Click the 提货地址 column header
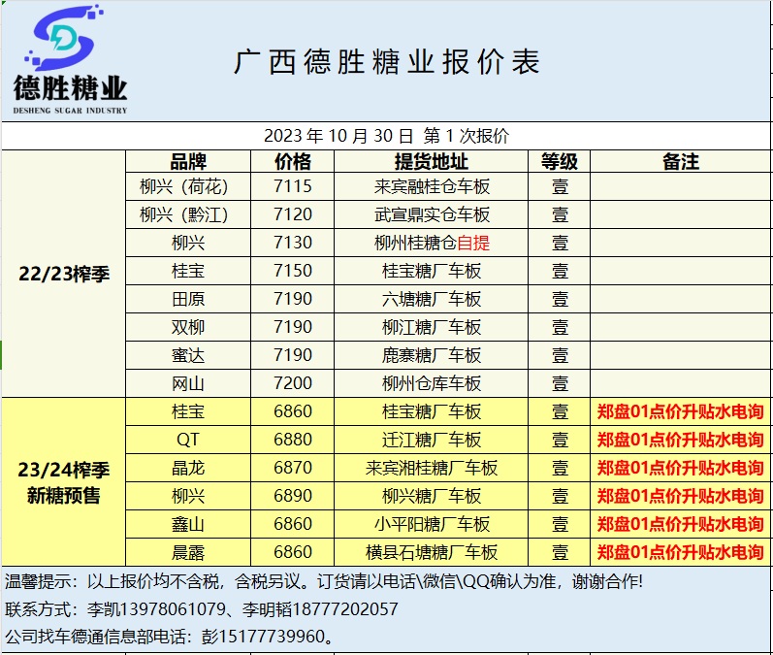 click(x=432, y=162)
